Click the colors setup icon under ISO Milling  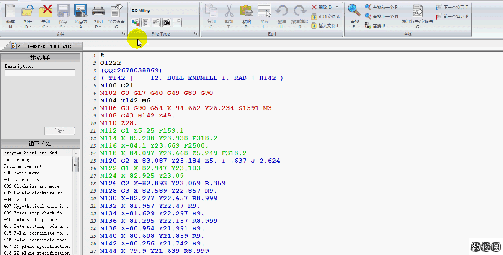coord(135,22)
